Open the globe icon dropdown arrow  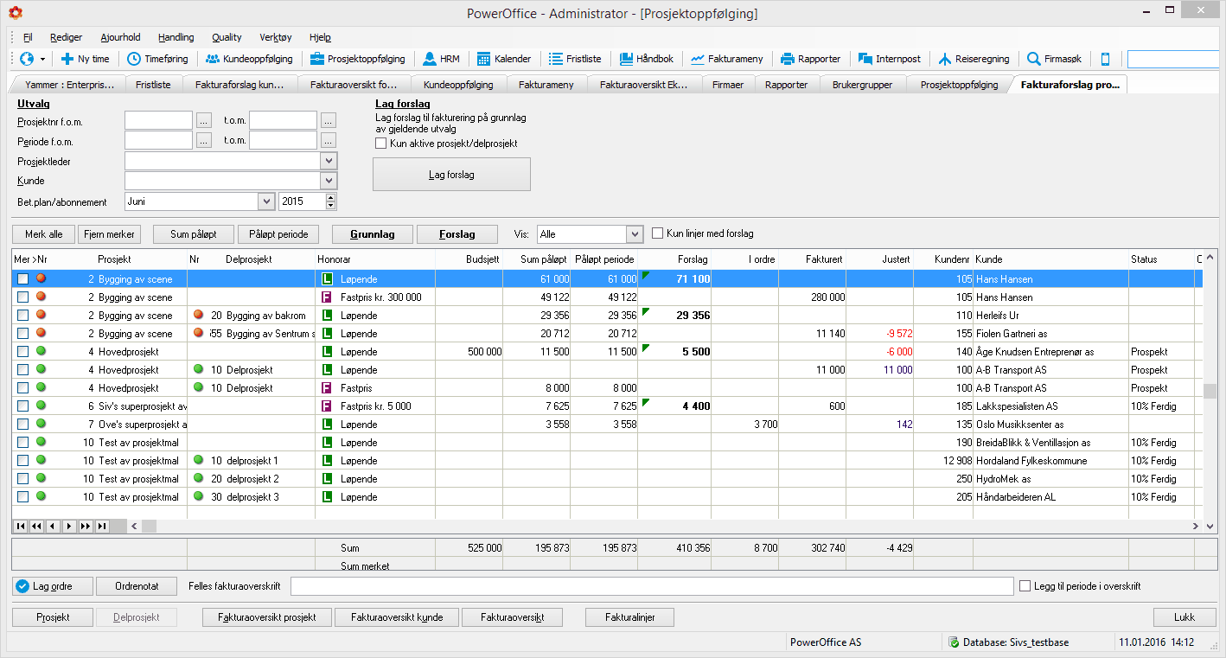pyautogui.click(x=42, y=60)
